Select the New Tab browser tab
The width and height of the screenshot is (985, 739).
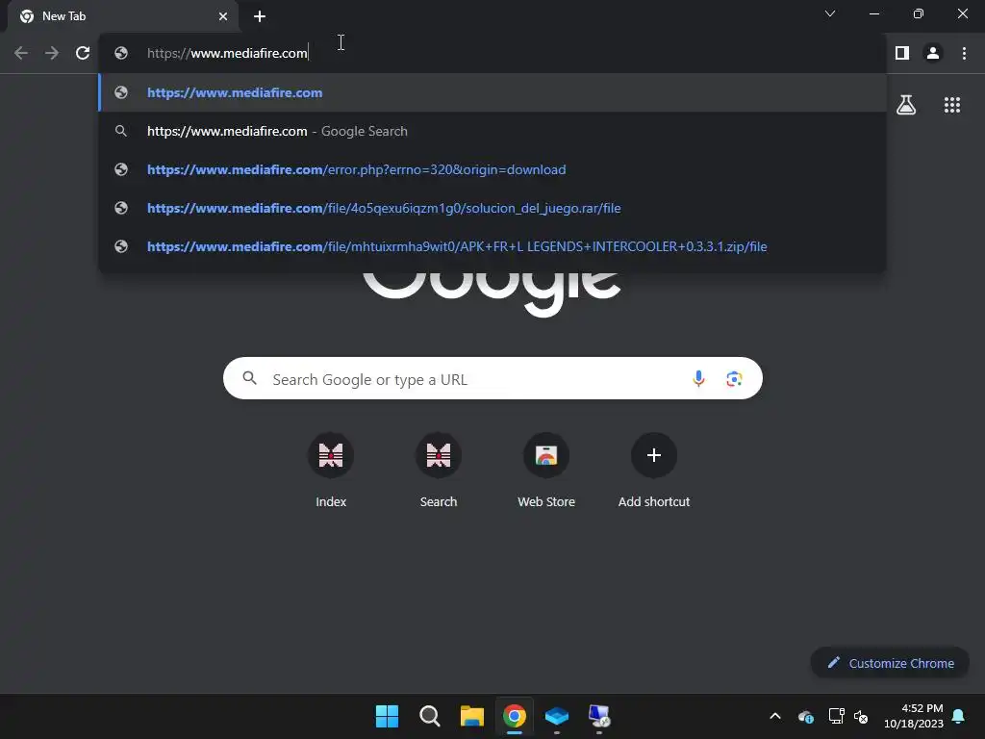(123, 16)
